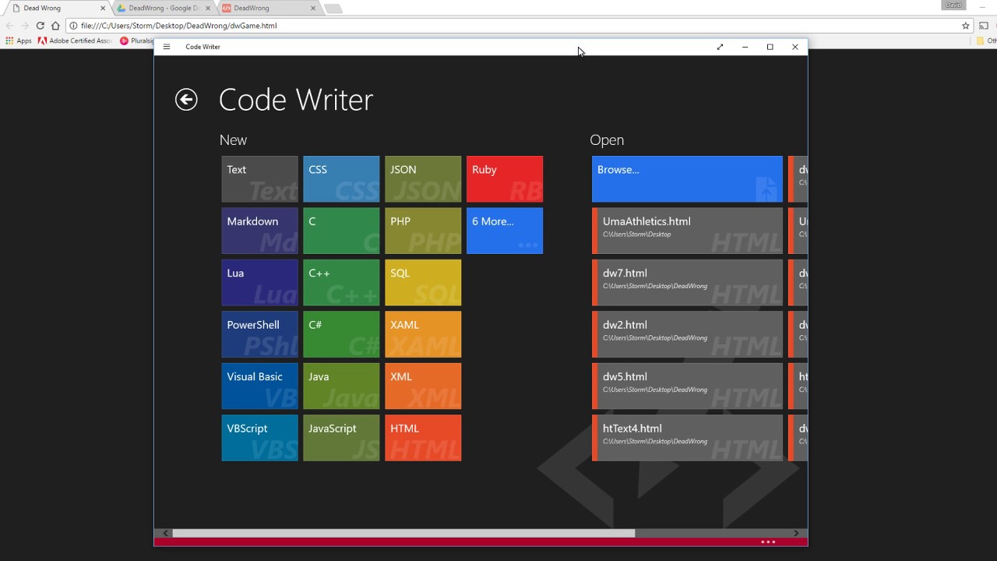Open recent file dw2.html
The width and height of the screenshot is (997, 561).
click(687, 334)
